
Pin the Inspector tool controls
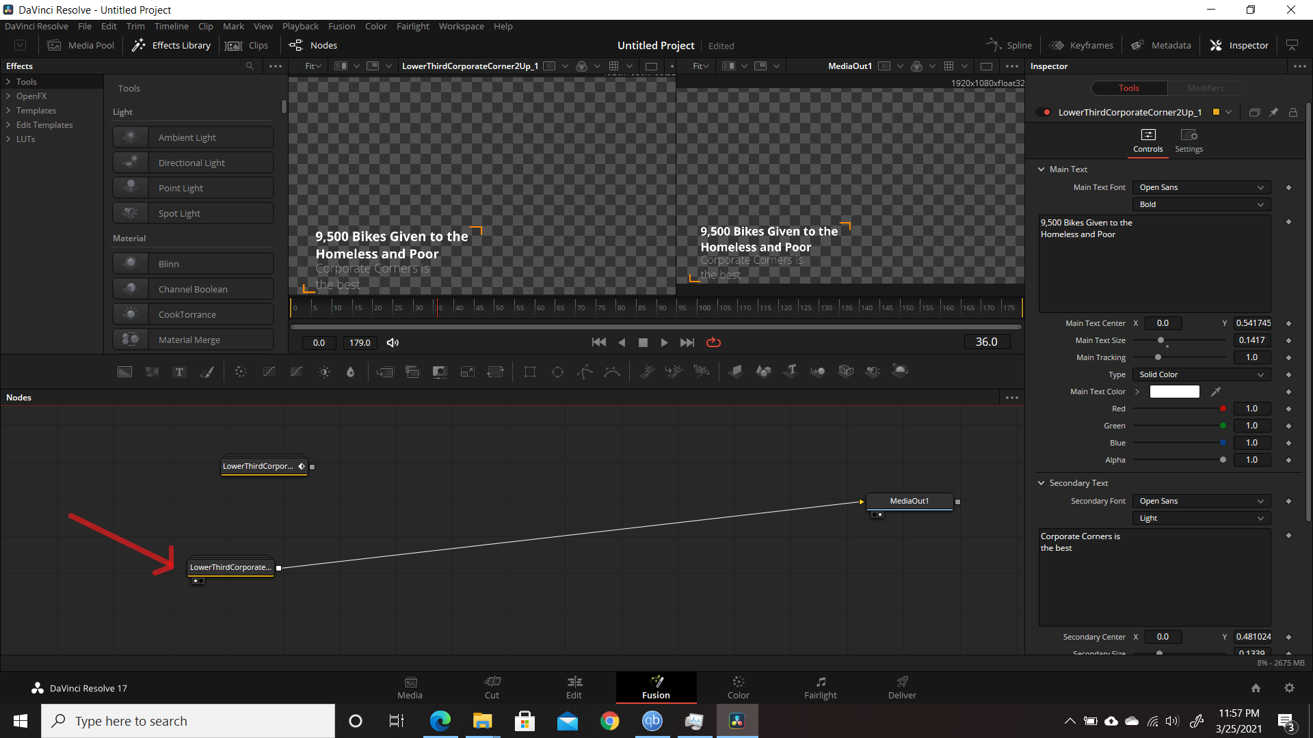point(1273,113)
